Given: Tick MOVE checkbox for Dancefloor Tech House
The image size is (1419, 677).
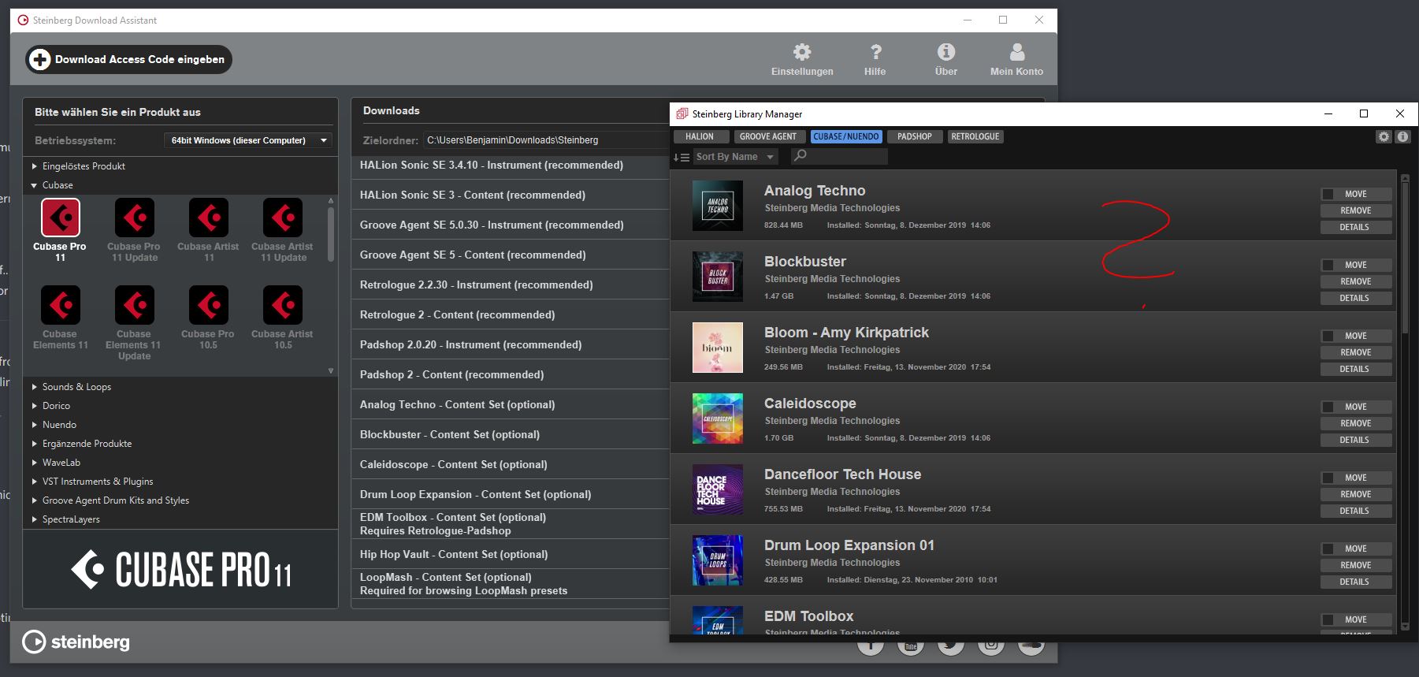Looking at the screenshot, I should pyautogui.click(x=1328, y=478).
